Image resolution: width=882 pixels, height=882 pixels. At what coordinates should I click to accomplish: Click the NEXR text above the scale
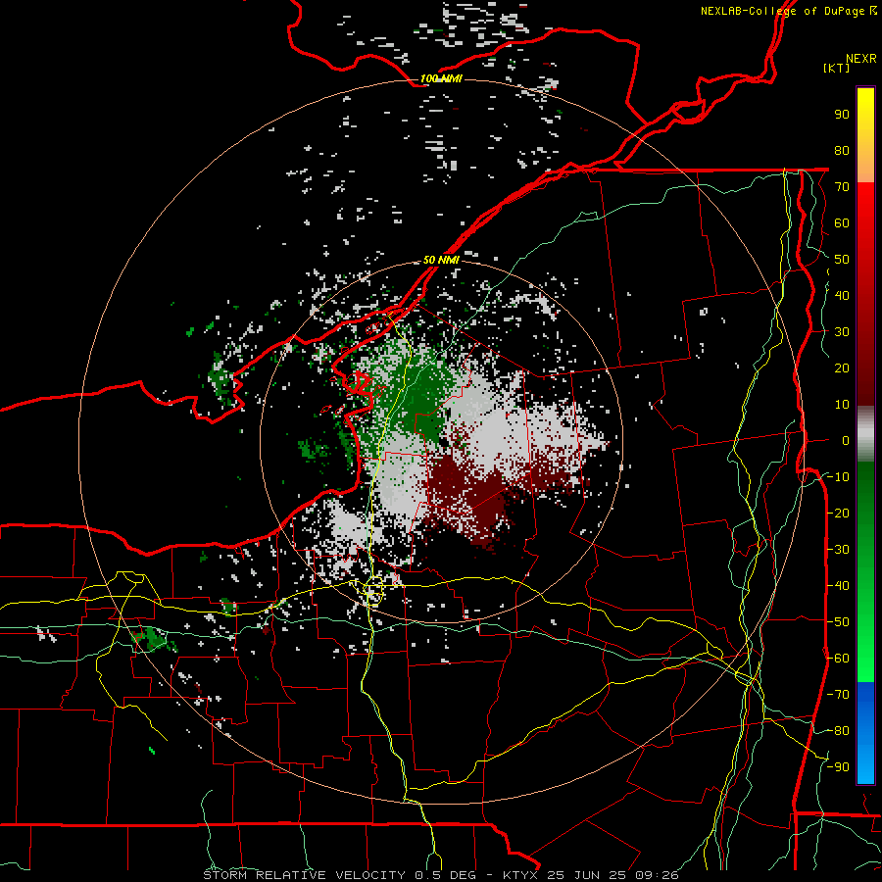[x=860, y=59]
